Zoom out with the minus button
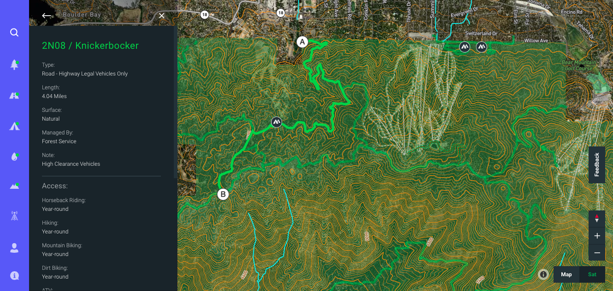The height and width of the screenshot is (291, 613). pos(597,253)
